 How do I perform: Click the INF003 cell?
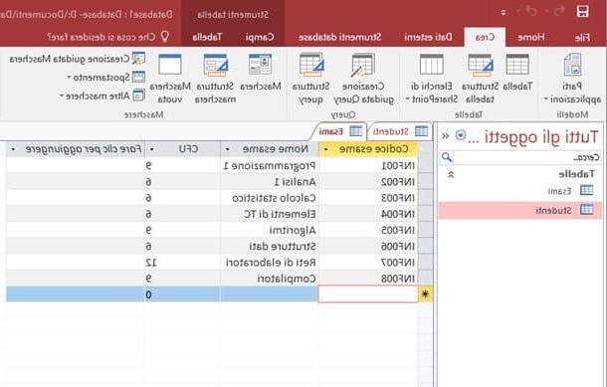pos(368,198)
